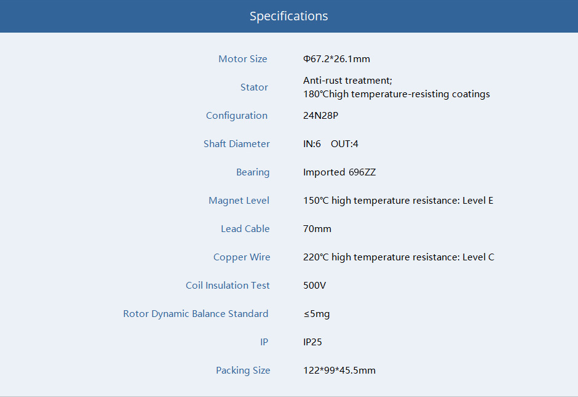Click the Rotor Dynamic Balance Standard label
Viewport: 578px width, 397px height.
[x=196, y=314]
